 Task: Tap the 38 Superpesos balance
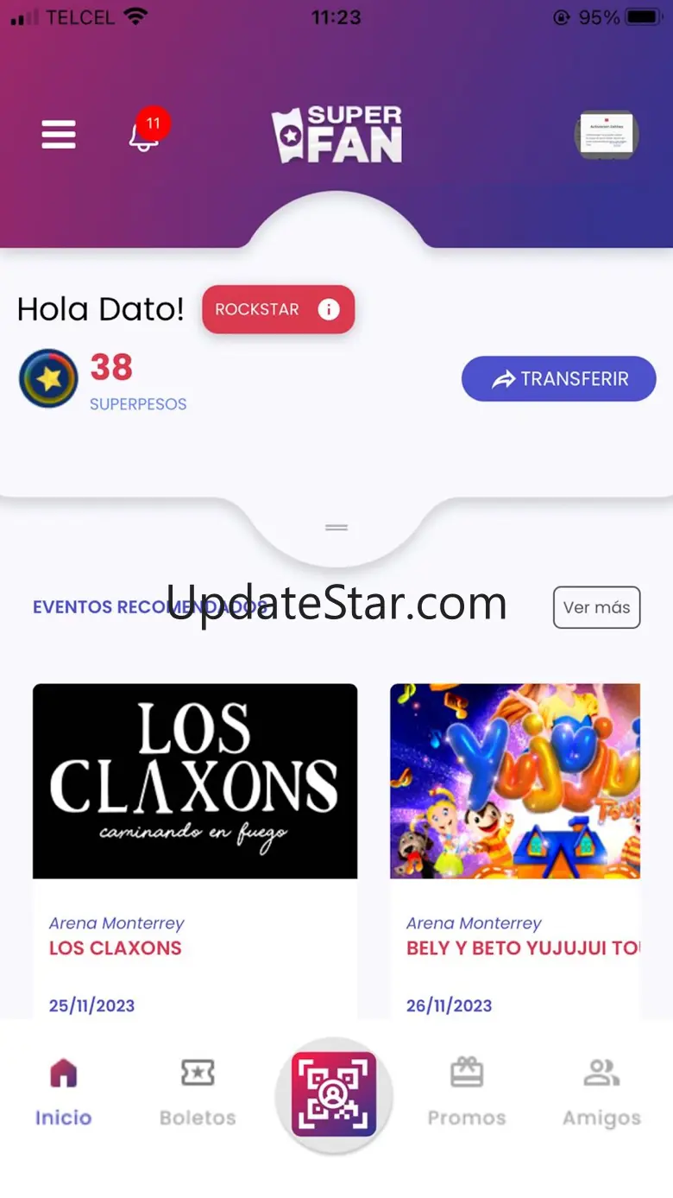point(111,367)
